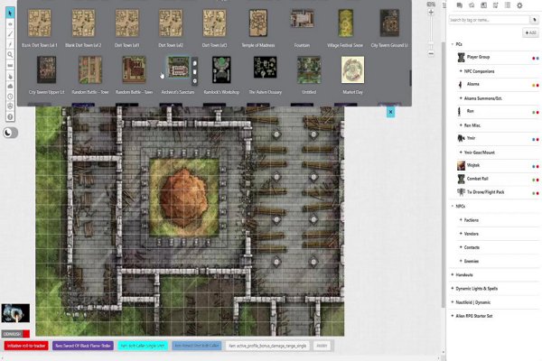Close the page toolbar with the X
The height and width of the screenshot is (361, 542).
[x=390, y=112]
